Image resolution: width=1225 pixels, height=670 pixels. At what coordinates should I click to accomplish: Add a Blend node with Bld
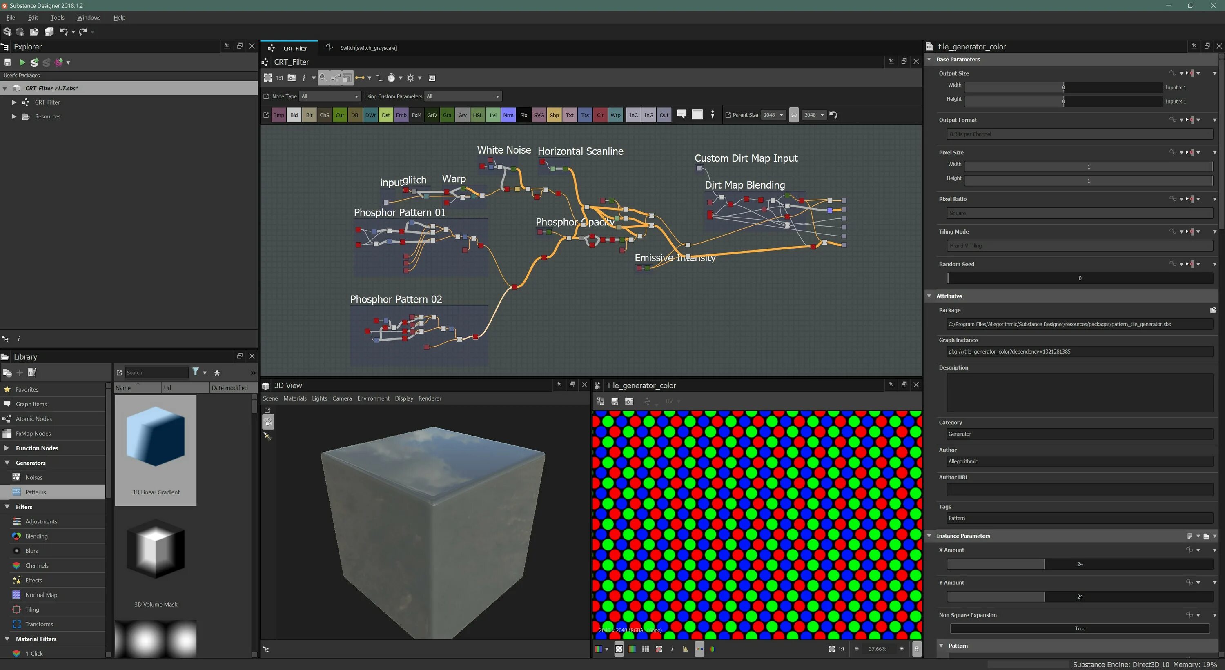pos(294,115)
